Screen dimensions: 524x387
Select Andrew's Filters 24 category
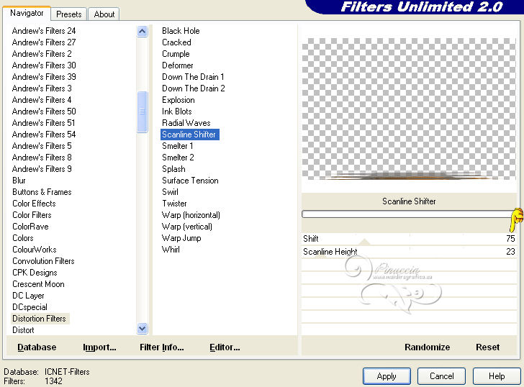[x=44, y=31]
